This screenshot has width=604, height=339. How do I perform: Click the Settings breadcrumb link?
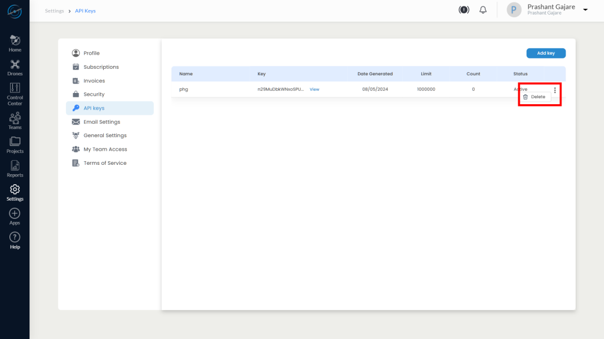point(54,11)
